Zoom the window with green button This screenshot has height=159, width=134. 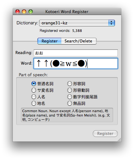coord(31,12)
